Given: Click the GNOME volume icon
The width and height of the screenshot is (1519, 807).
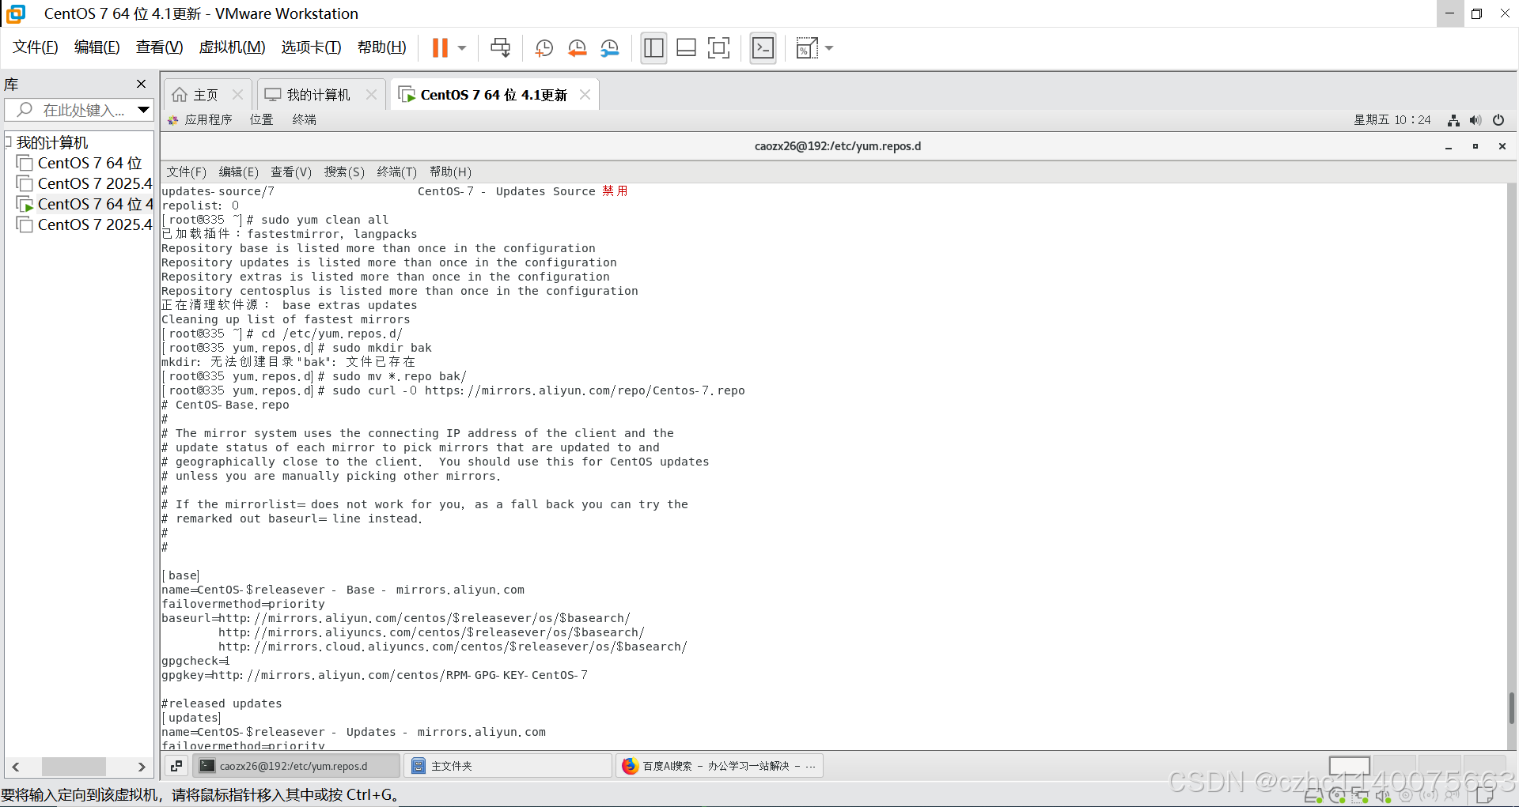Looking at the screenshot, I should [1475, 120].
